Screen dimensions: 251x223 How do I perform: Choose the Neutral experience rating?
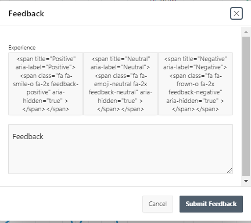(x=120, y=84)
